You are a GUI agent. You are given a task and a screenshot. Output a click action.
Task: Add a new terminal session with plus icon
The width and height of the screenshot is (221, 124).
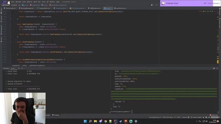point(19,68)
